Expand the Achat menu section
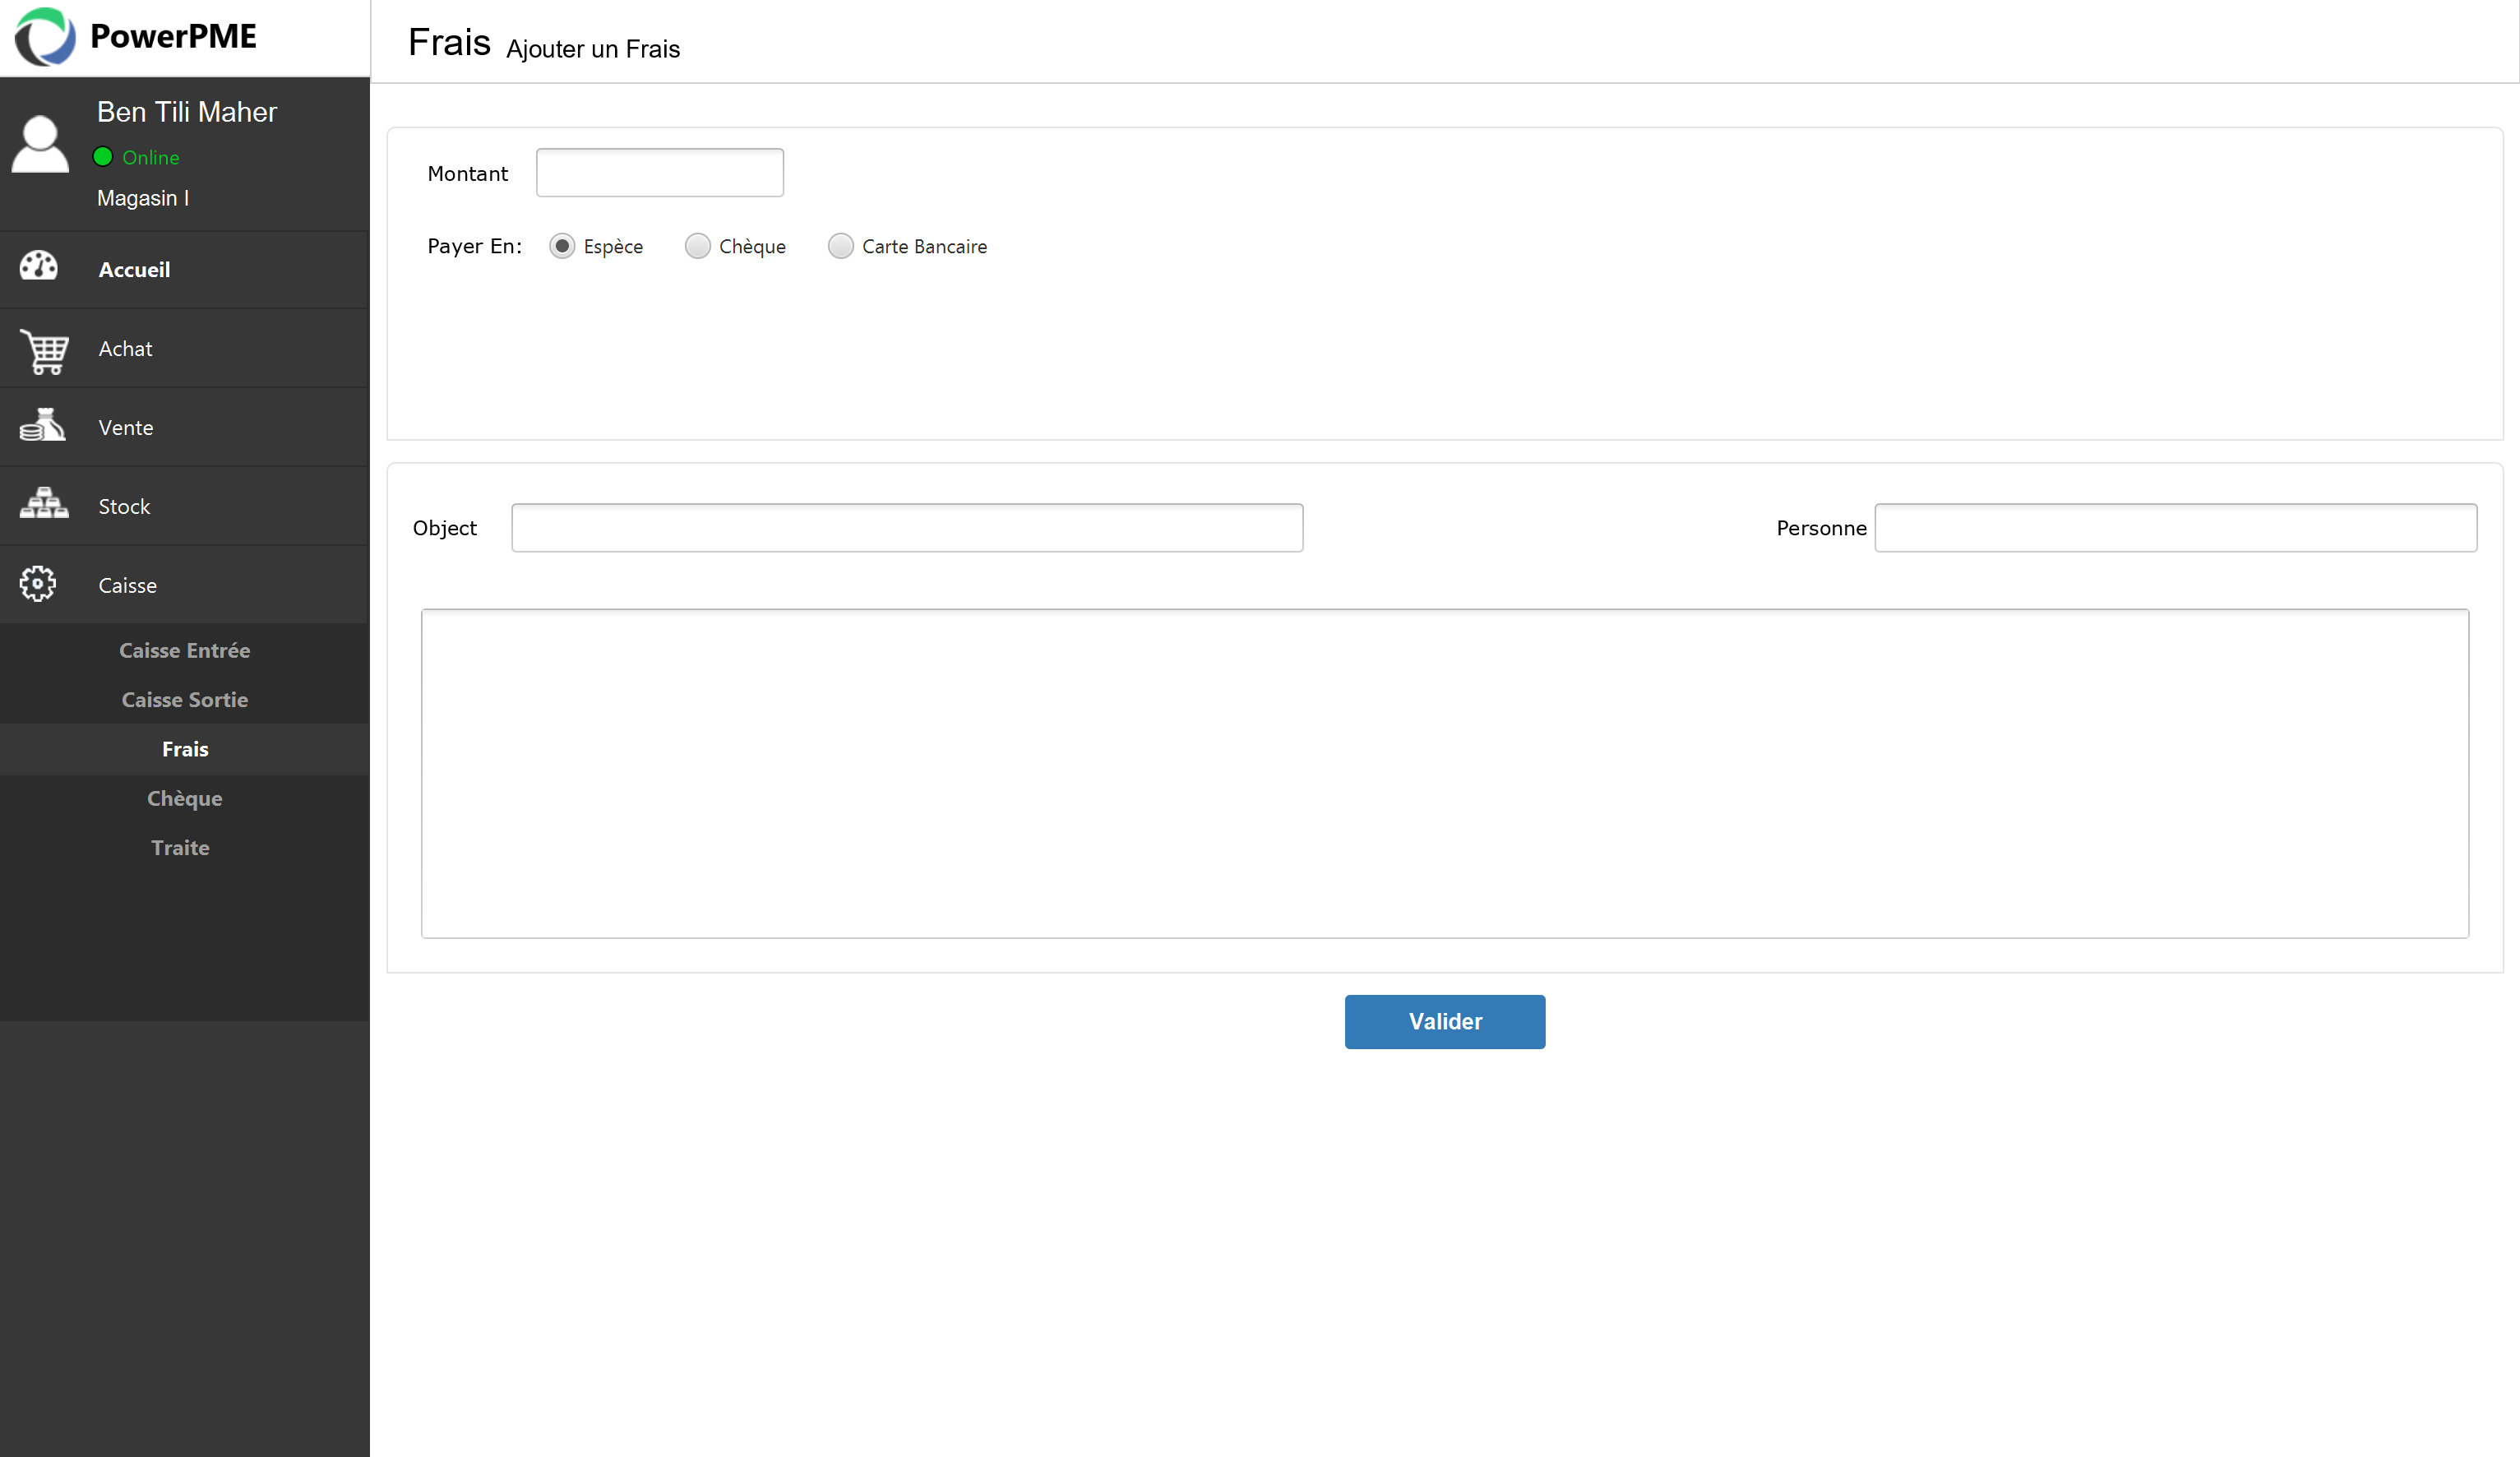The width and height of the screenshot is (2520, 1457). tap(185, 348)
